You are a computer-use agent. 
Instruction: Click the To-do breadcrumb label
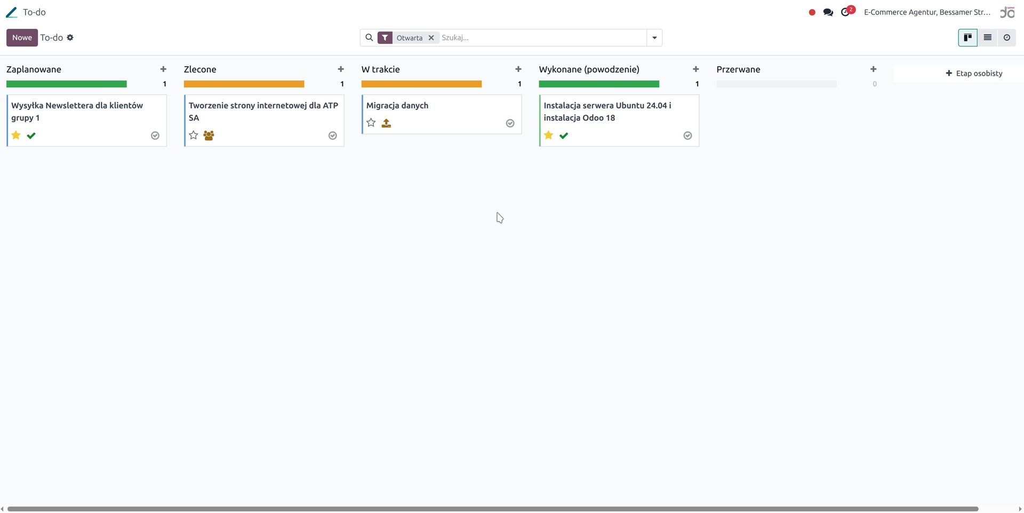click(x=52, y=38)
